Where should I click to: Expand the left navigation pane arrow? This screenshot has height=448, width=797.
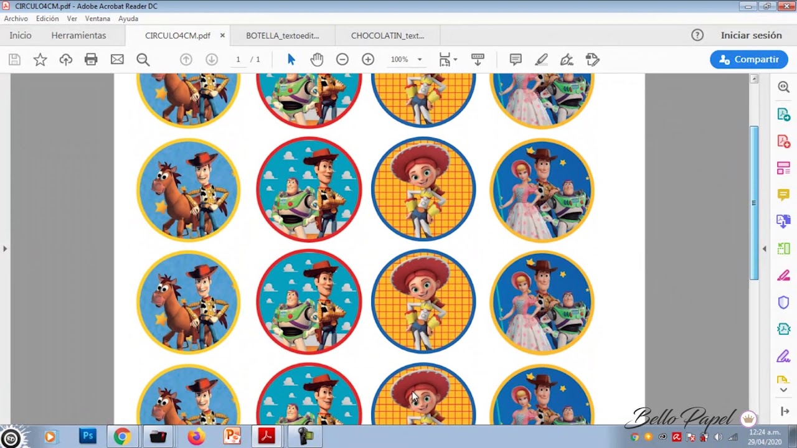pyautogui.click(x=5, y=249)
